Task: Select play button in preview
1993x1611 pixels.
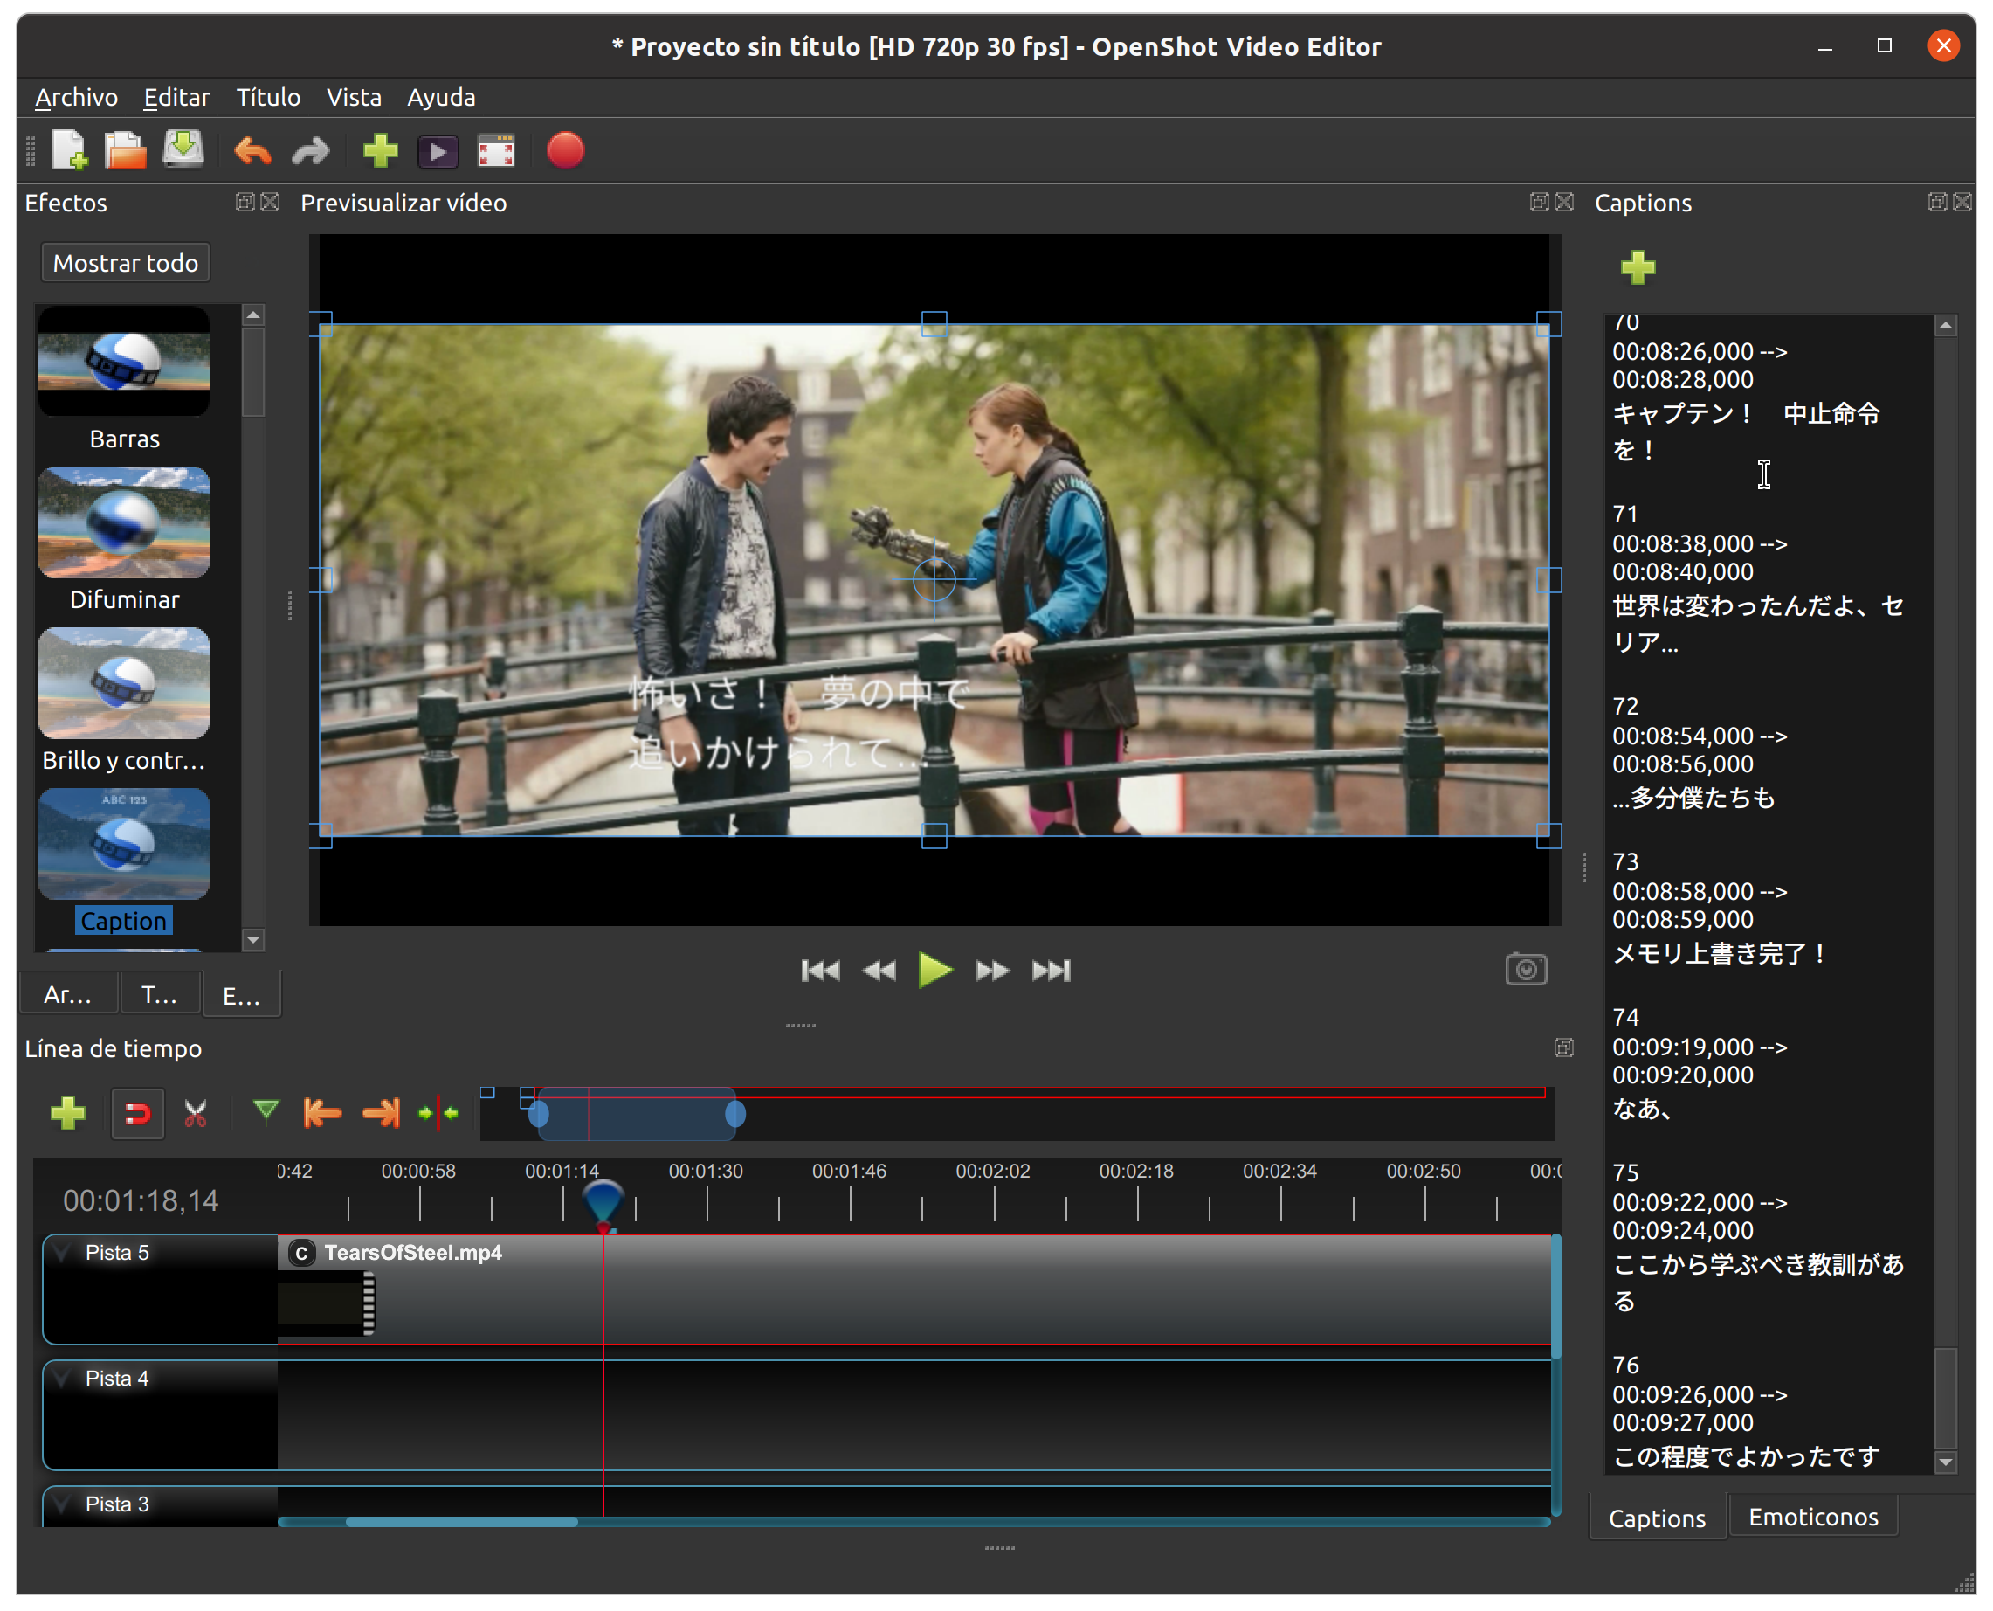Action: (x=934, y=970)
